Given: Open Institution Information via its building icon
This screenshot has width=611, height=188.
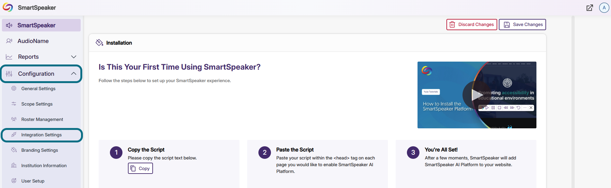Looking at the screenshot, I should [14, 165].
